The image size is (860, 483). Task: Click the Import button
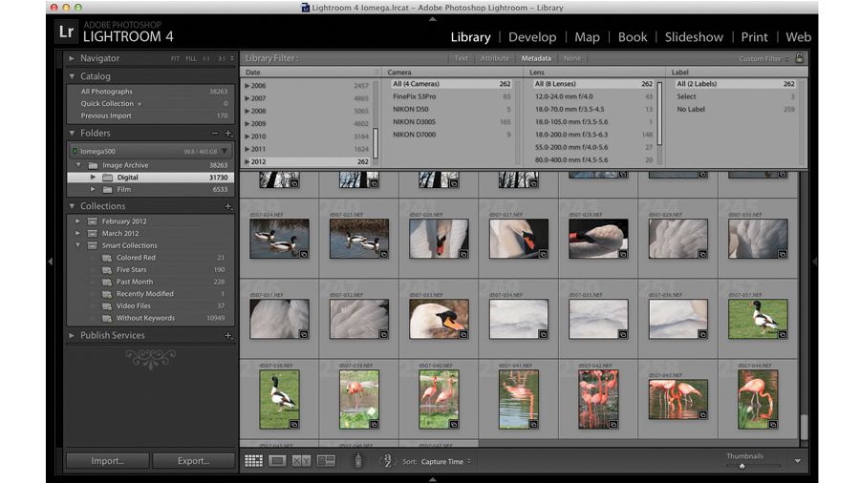point(107,461)
